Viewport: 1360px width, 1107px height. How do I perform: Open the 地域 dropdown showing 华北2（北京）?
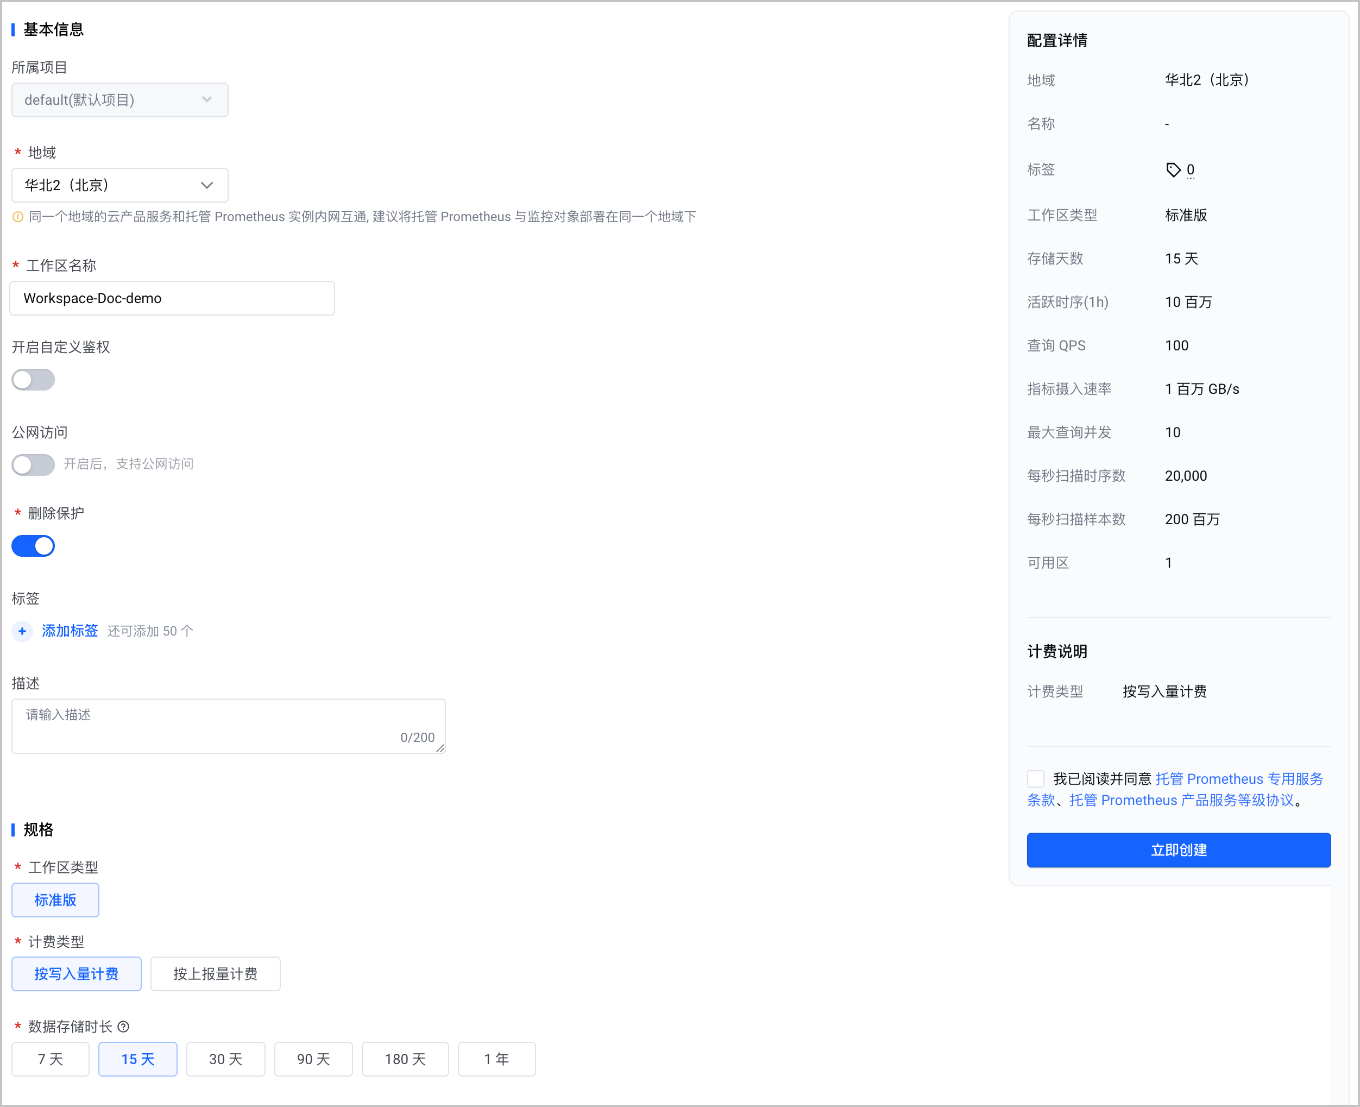pyautogui.click(x=120, y=185)
